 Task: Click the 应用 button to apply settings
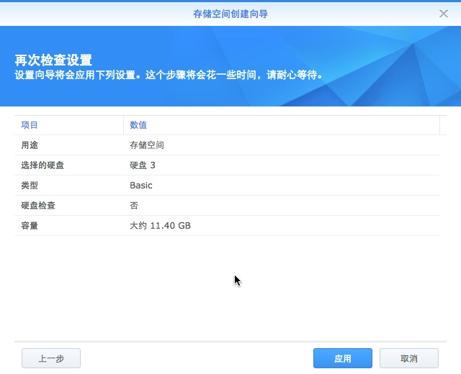click(342, 358)
